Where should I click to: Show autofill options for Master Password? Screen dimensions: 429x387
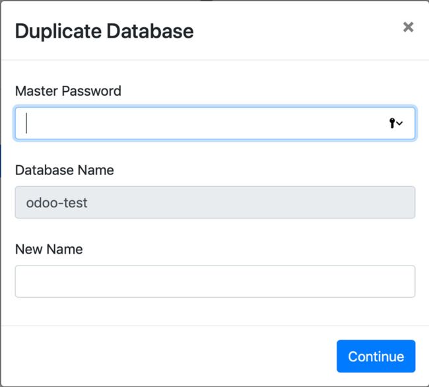pos(396,123)
